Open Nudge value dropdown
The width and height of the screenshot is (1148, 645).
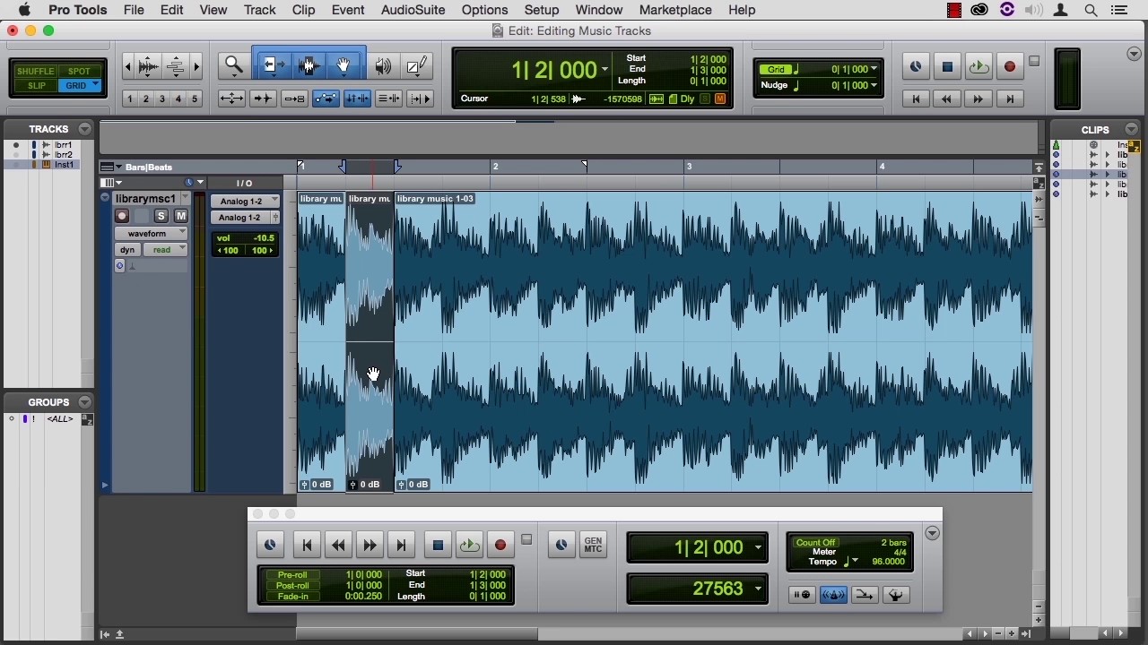pos(874,85)
